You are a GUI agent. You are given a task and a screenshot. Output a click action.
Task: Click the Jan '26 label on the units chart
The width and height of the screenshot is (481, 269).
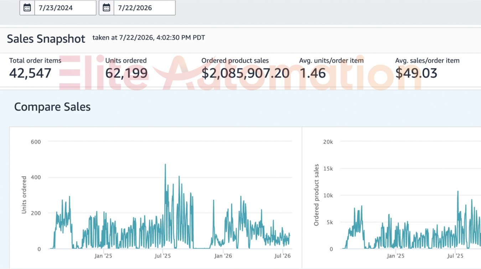[223, 255]
